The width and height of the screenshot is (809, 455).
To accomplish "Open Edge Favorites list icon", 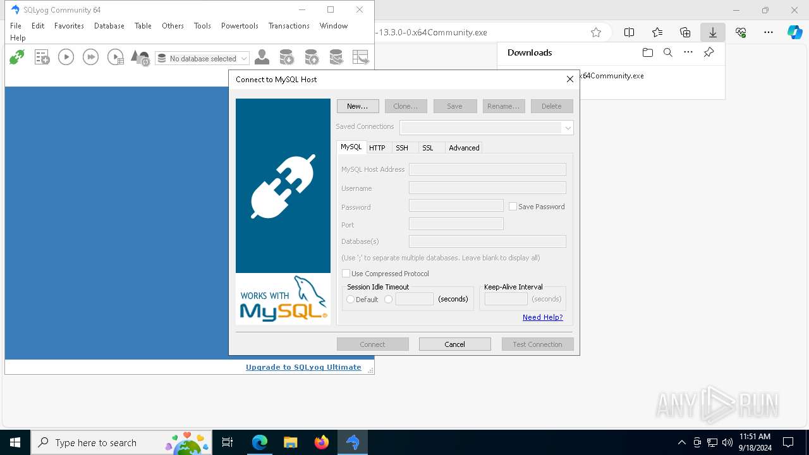I will click(x=657, y=32).
